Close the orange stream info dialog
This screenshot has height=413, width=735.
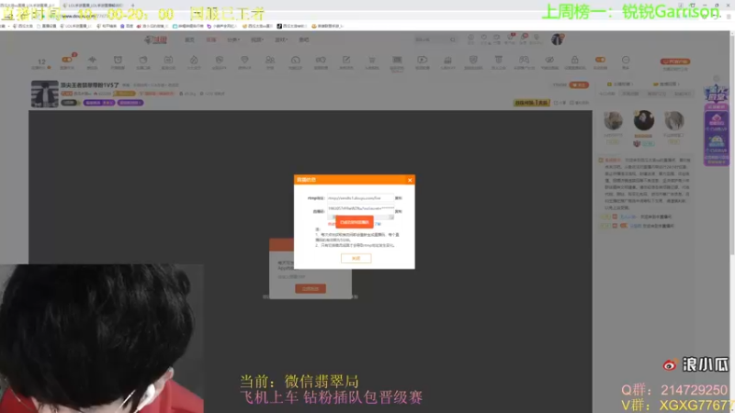[x=410, y=180]
